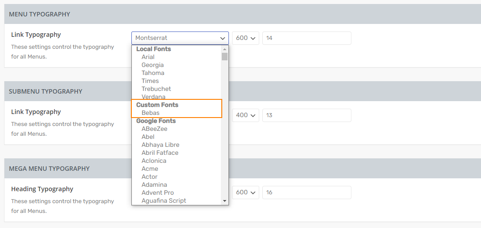
Task: Select the Bebas custom font
Action: click(151, 113)
